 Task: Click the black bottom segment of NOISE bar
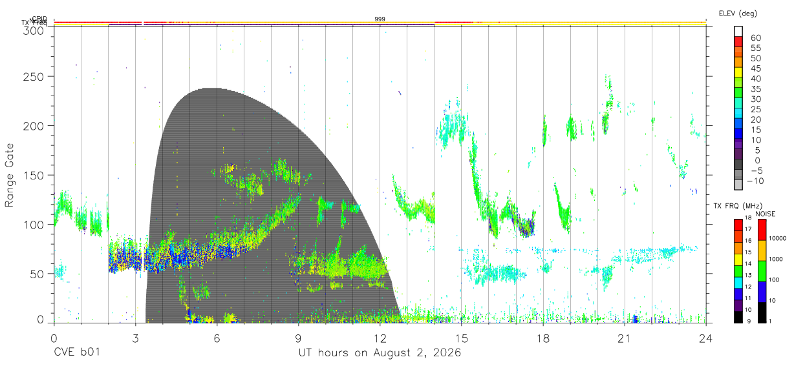click(x=762, y=312)
